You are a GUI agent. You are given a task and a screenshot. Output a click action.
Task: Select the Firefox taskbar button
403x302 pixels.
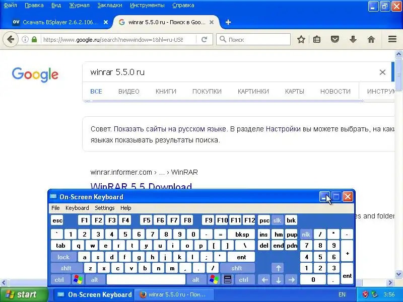pos(174,294)
